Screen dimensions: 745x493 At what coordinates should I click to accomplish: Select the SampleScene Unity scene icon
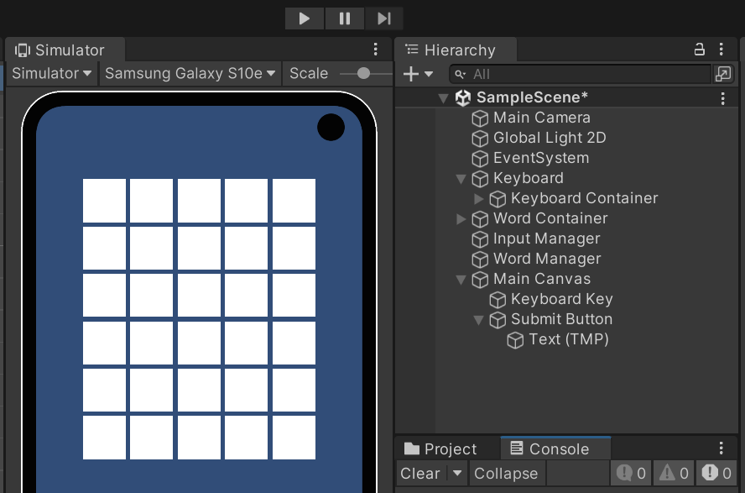(x=463, y=97)
